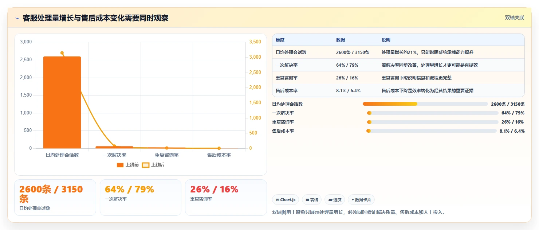Click the lightning icon beside the title

[17, 18]
